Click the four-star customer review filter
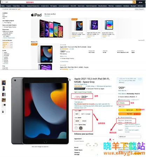 (x=7, y=43)
